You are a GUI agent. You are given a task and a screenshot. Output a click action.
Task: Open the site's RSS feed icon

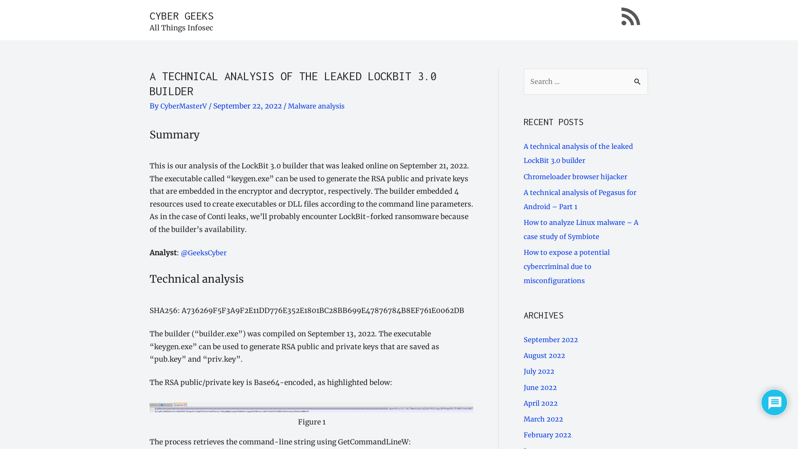(631, 17)
